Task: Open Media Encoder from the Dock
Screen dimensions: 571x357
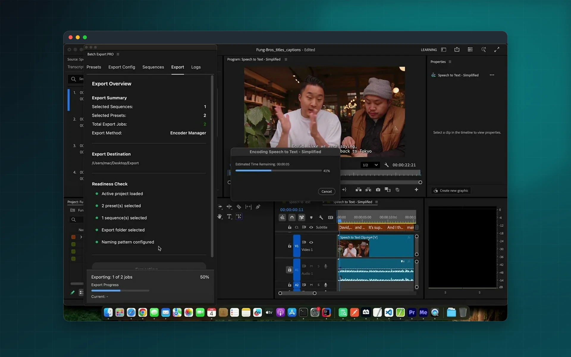Action: tap(423, 312)
